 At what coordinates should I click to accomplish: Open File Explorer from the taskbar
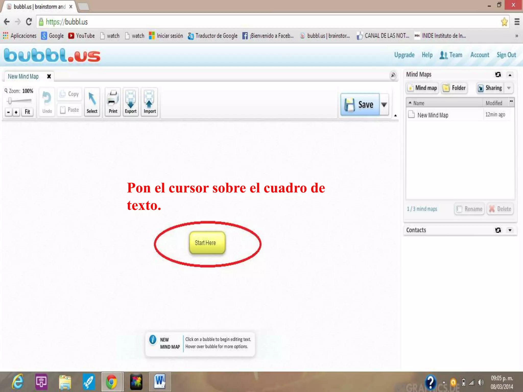coord(65,382)
